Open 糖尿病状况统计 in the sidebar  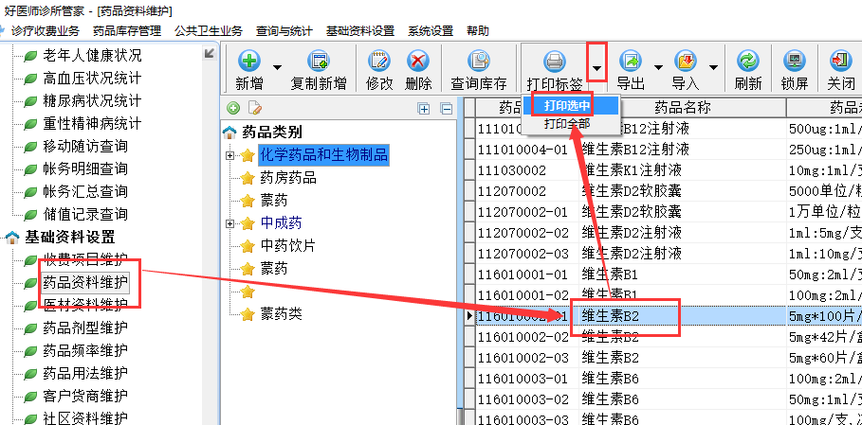[x=92, y=100]
